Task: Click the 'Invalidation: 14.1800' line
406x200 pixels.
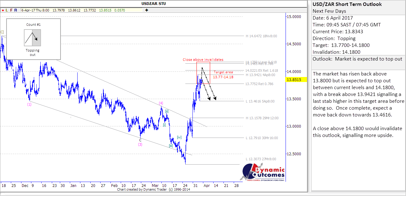Action: (x=336, y=52)
